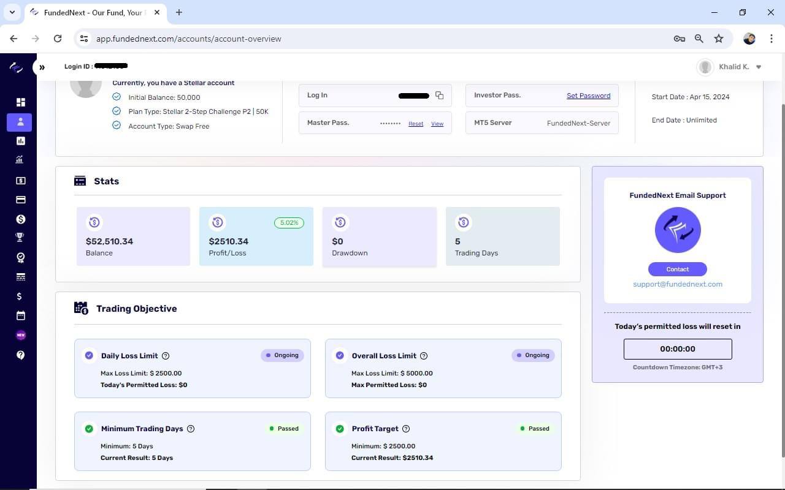Click View link for Master Pass.
Image resolution: width=785 pixels, height=490 pixels.
(x=437, y=124)
